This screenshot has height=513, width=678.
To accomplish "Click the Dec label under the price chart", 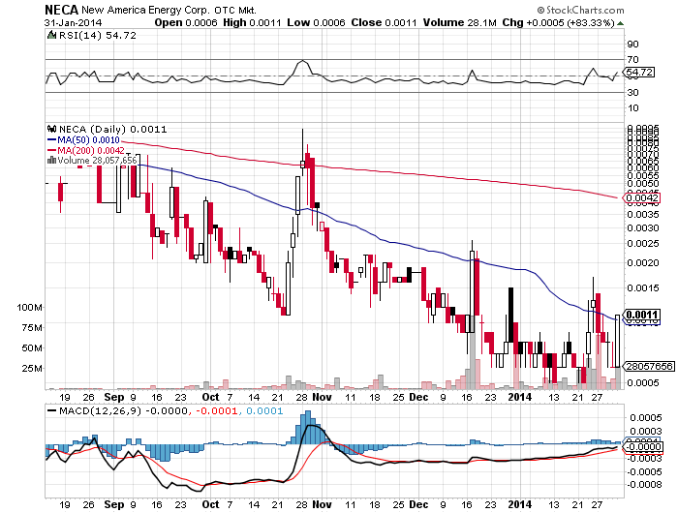I will tap(418, 397).
